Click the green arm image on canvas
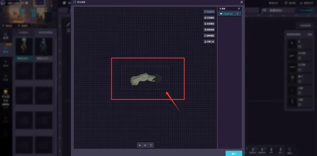Screen dimensions: 317x156 point(146,79)
